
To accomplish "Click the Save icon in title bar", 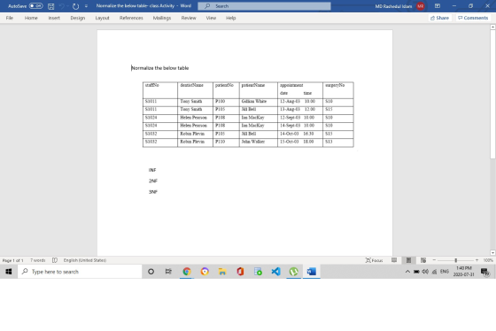I will point(51,6).
